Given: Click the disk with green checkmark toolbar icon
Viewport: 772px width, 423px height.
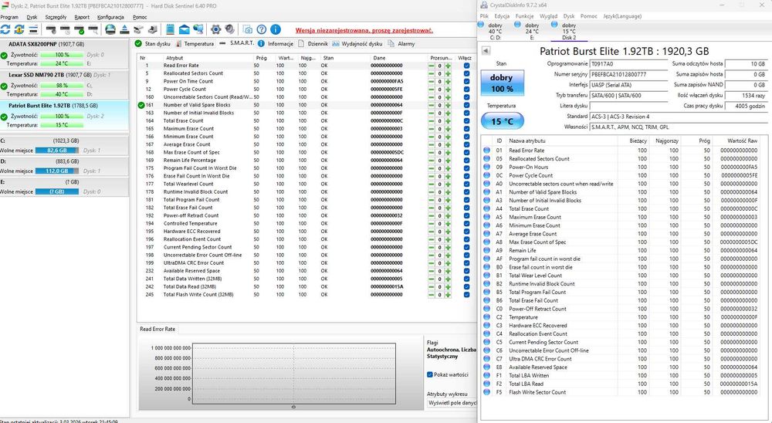Looking at the screenshot, I should point(79,29).
